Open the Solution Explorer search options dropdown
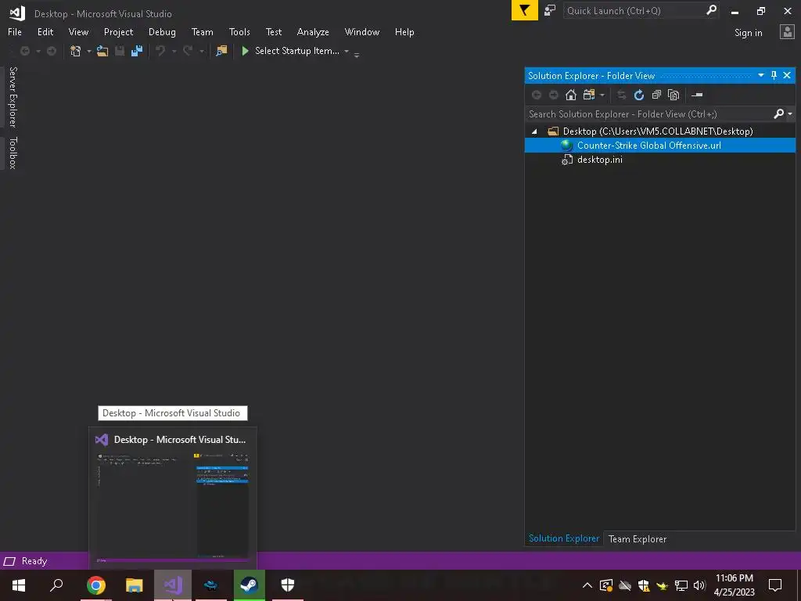The width and height of the screenshot is (801, 601). (x=790, y=114)
